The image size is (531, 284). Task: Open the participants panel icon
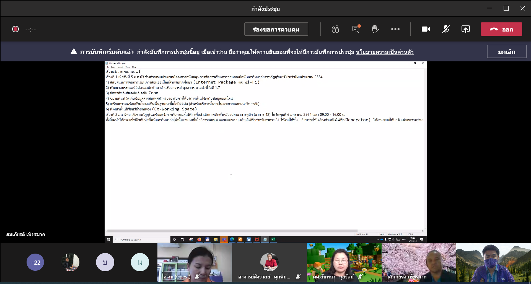[335, 29]
